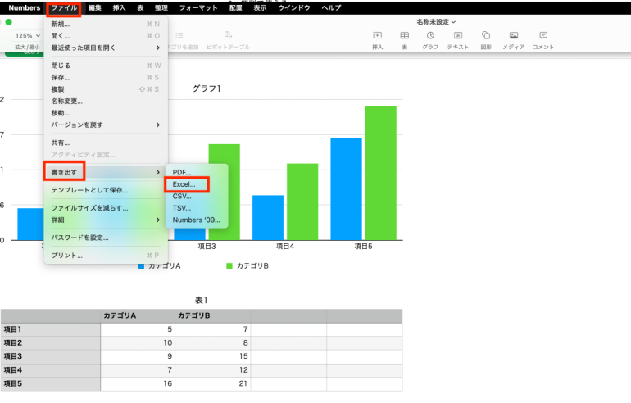Viewport: 631px width, 403px height.
Task: Select the 表1 table title
Action: coord(202,300)
